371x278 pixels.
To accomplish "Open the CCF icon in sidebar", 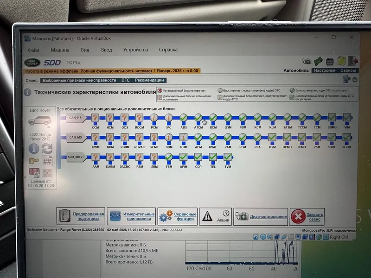I will pyautogui.click(x=34, y=173).
